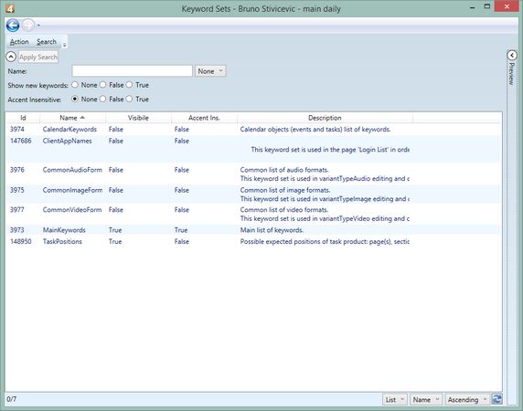
Task: Click the grayed forward navigation arrow
Action: point(28,26)
